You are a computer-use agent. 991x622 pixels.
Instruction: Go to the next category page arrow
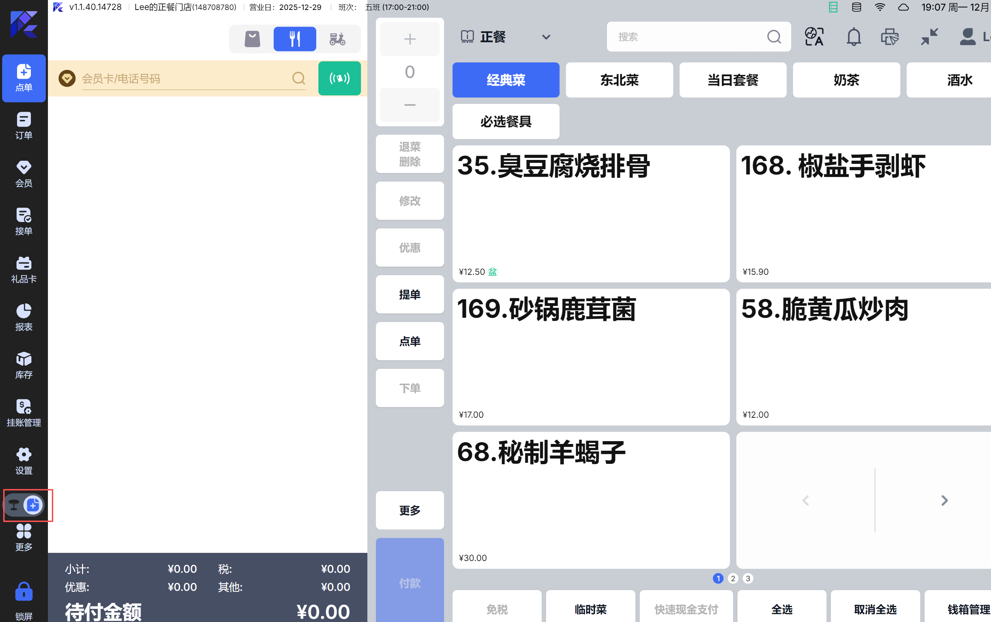pos(944,500)
